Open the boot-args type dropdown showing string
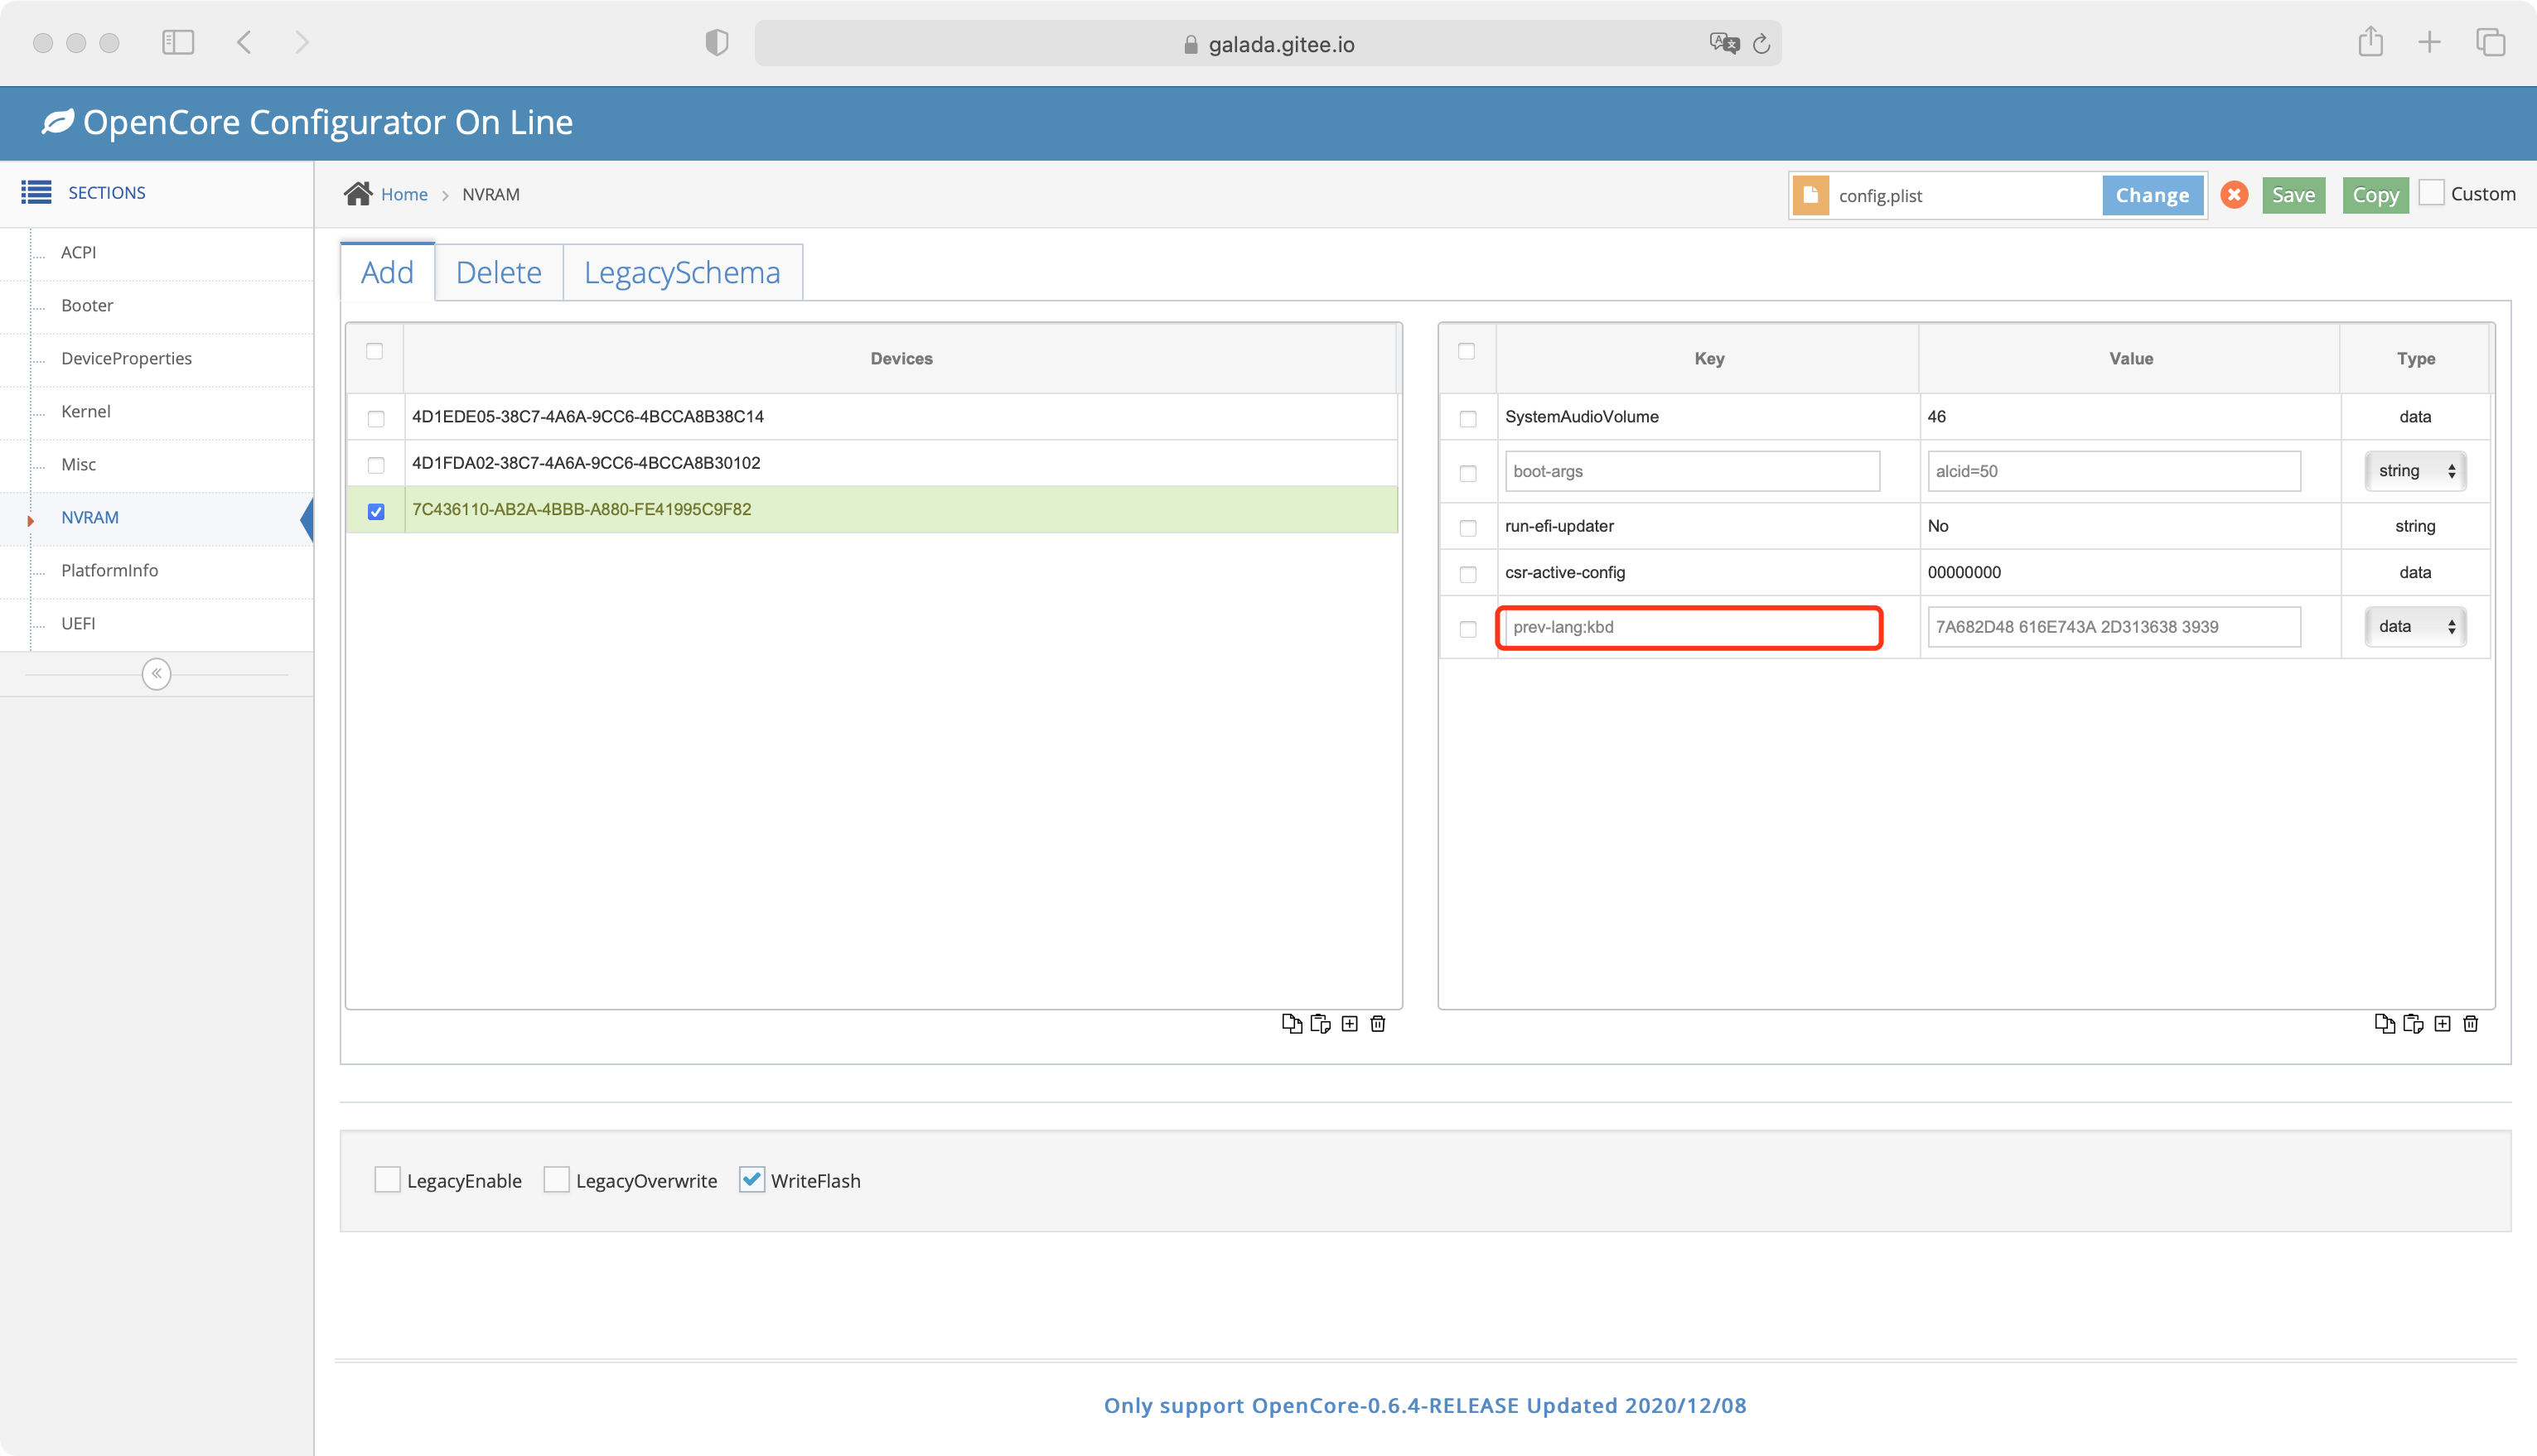 pos(2416,471)
